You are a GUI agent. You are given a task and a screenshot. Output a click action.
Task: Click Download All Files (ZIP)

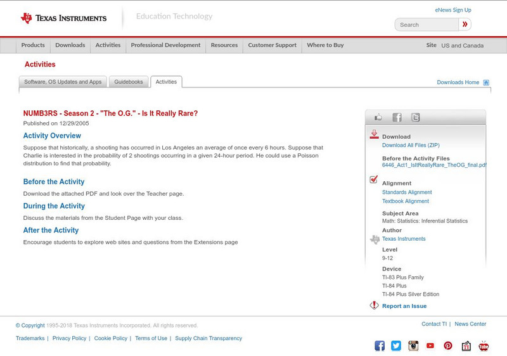click(411, 145)
